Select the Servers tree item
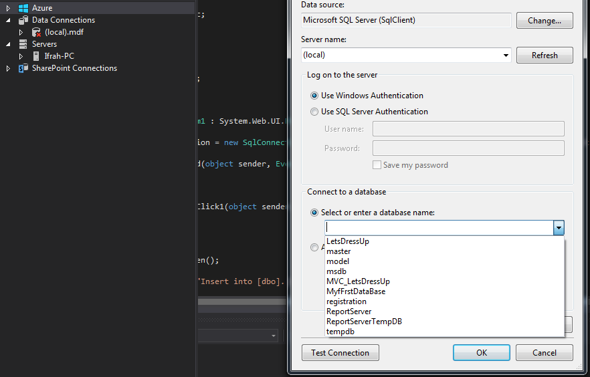This screenshot has height=377, width=590. pos(44,44)
